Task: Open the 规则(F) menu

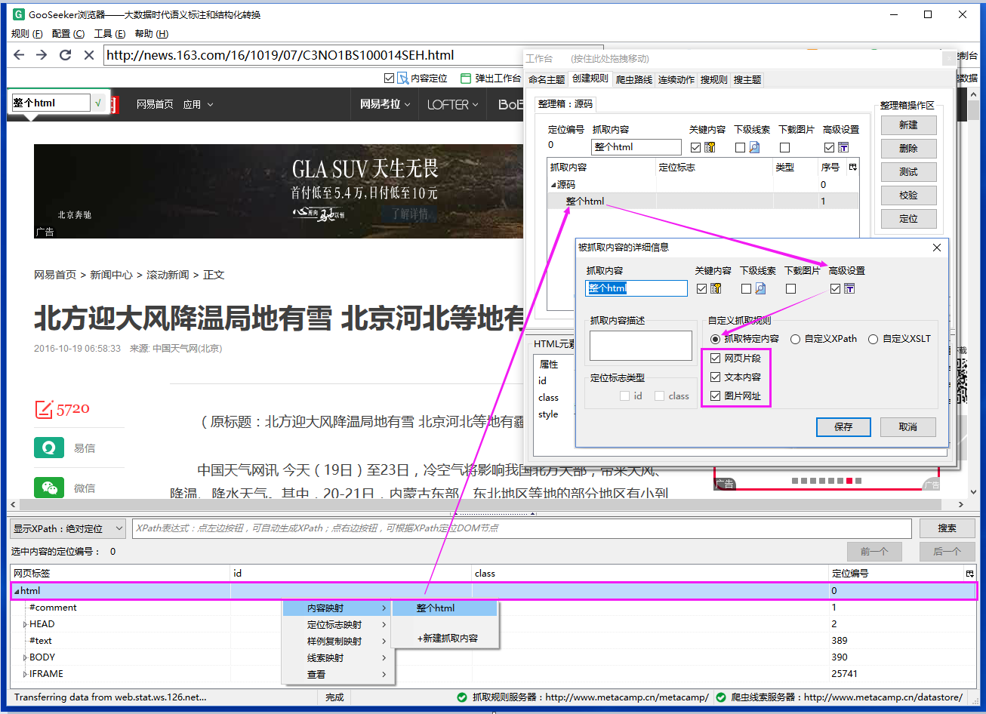Action: (26, 33)
